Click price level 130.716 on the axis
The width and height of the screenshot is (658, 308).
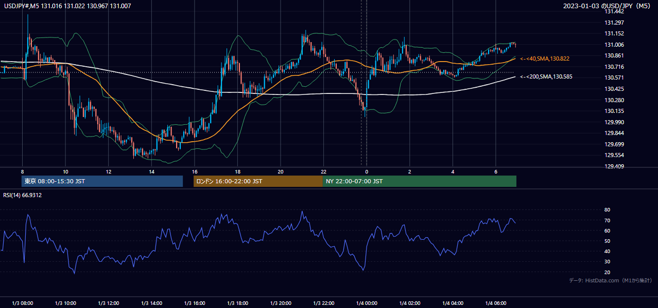(615, 67)
